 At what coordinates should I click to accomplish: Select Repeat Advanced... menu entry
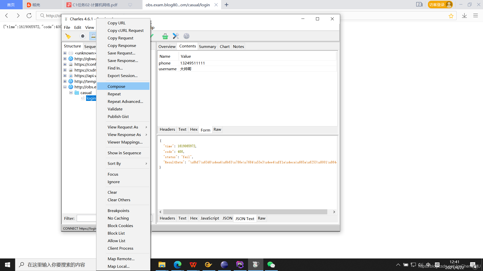(125, 101)
